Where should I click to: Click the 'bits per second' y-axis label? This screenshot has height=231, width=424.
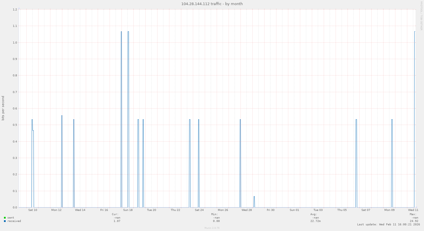tap(3, 108)
